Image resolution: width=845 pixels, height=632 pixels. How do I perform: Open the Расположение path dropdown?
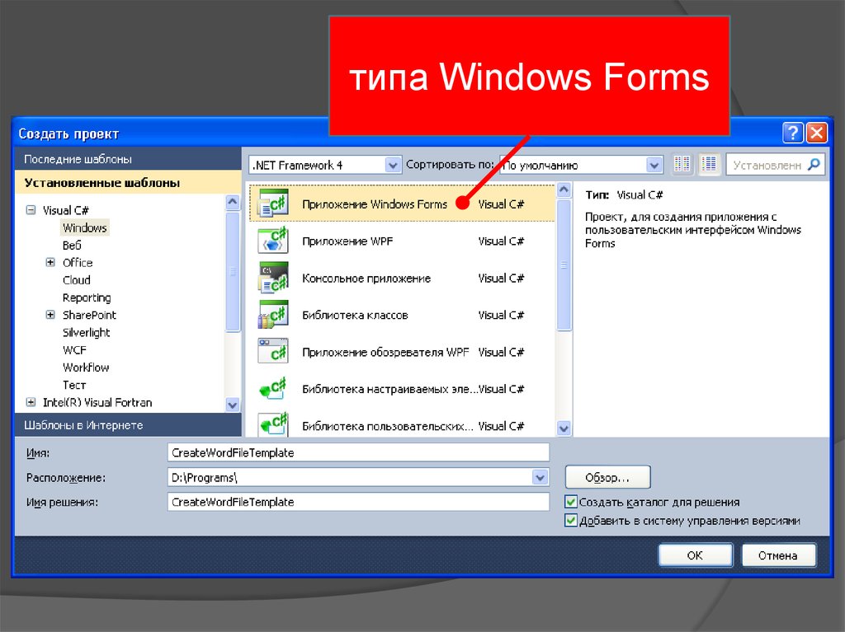[x=540, y=477]
